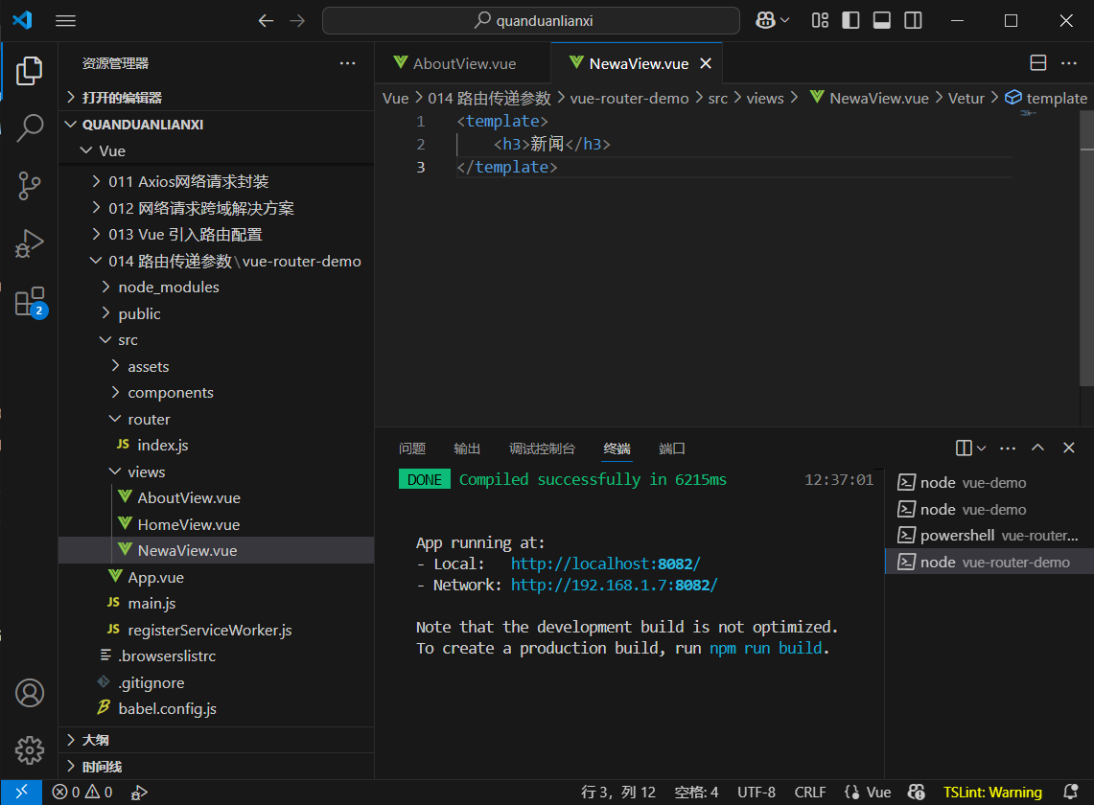Maximize the panel with up chevron
The height and width of the screenshot is (805, 1094).
pyautogui.click(x=1037, y=448)
